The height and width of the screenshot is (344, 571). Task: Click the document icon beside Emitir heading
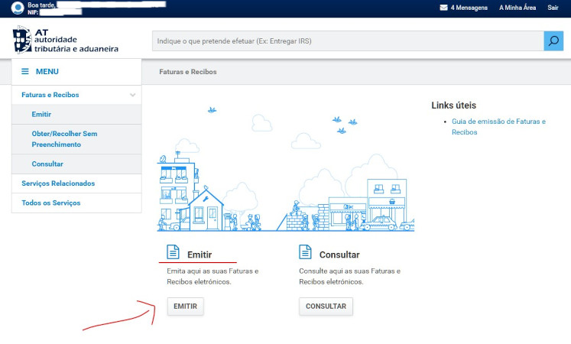point(173,253)
